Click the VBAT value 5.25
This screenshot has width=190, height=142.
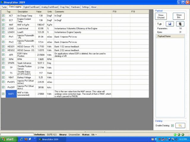[x=41, y=78]
